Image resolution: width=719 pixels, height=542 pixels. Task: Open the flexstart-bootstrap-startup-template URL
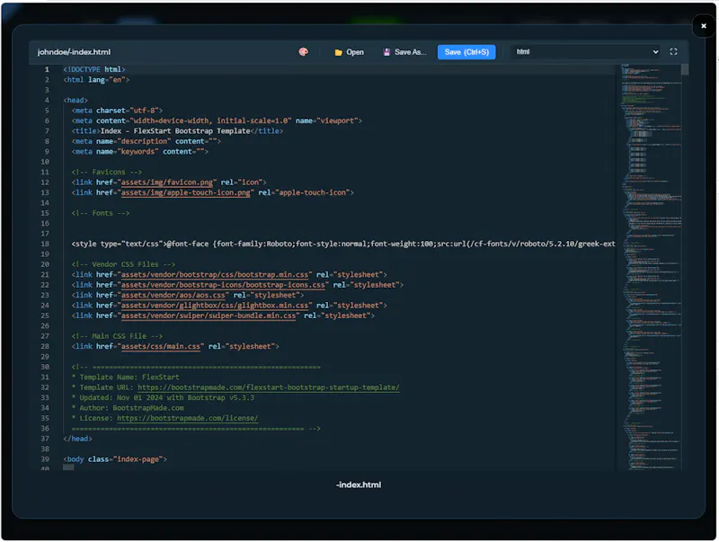[x=268, y=387]
